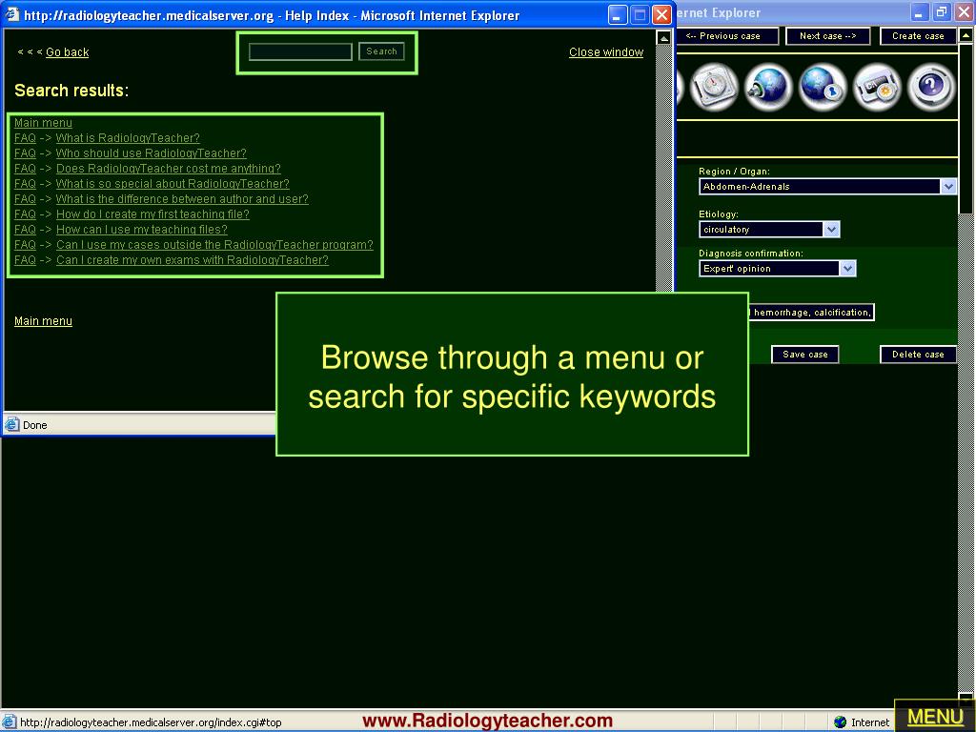This screenshot has height=732, width=976.
Task: Open 'Can I create my own exams' link
Action: (x=193, y=260)
